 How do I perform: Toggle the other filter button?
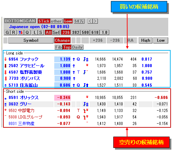56,21
